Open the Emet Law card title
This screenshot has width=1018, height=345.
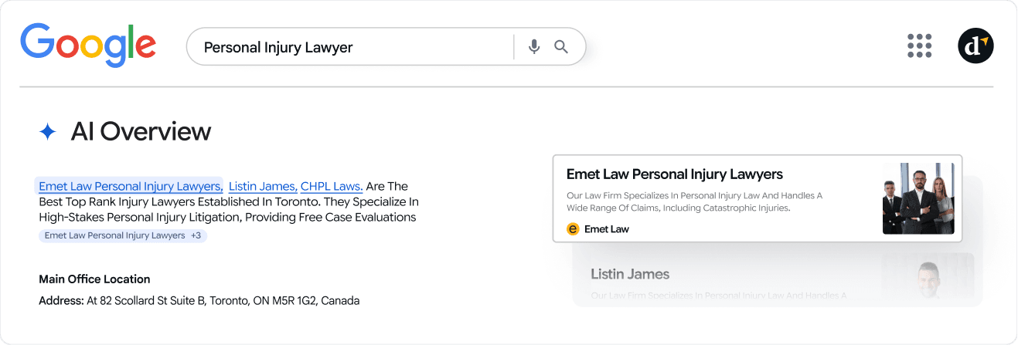click(x=675, y=174)
